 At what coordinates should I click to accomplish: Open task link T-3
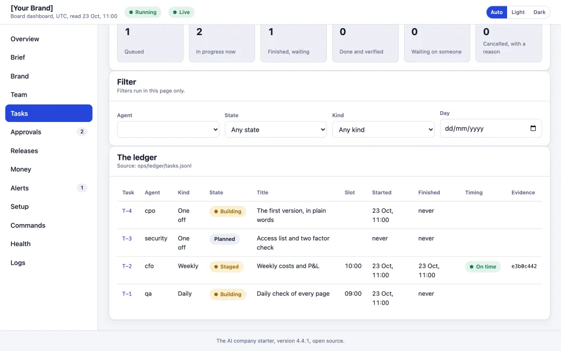click(127, 238)
